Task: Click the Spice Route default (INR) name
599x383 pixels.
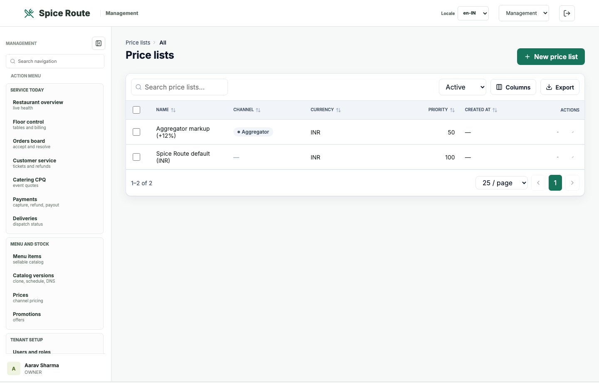Action: click(x=183, y=157)
